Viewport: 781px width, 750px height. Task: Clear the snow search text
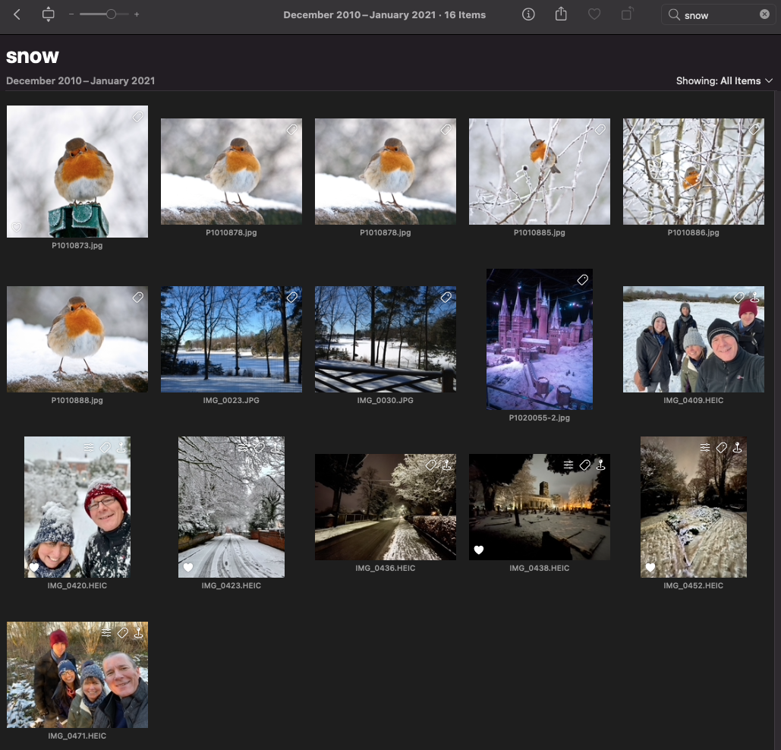click(764, 14)
